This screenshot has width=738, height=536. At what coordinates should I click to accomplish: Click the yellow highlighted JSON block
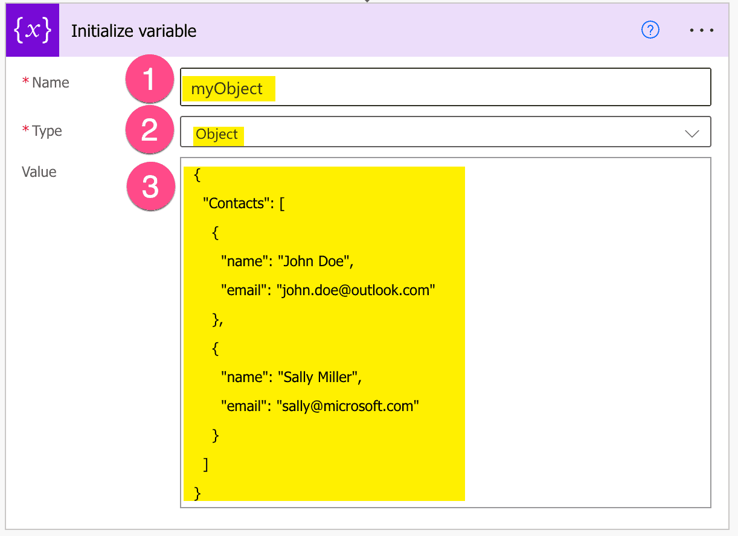pyautogui.click(x=323, y=332)
